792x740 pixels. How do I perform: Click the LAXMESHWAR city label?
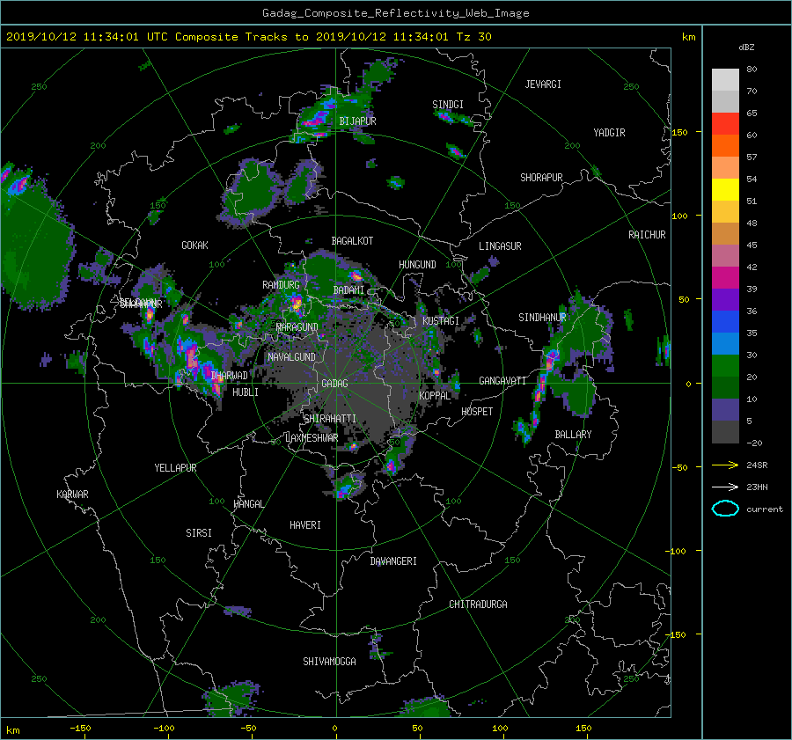pos(312,438)
